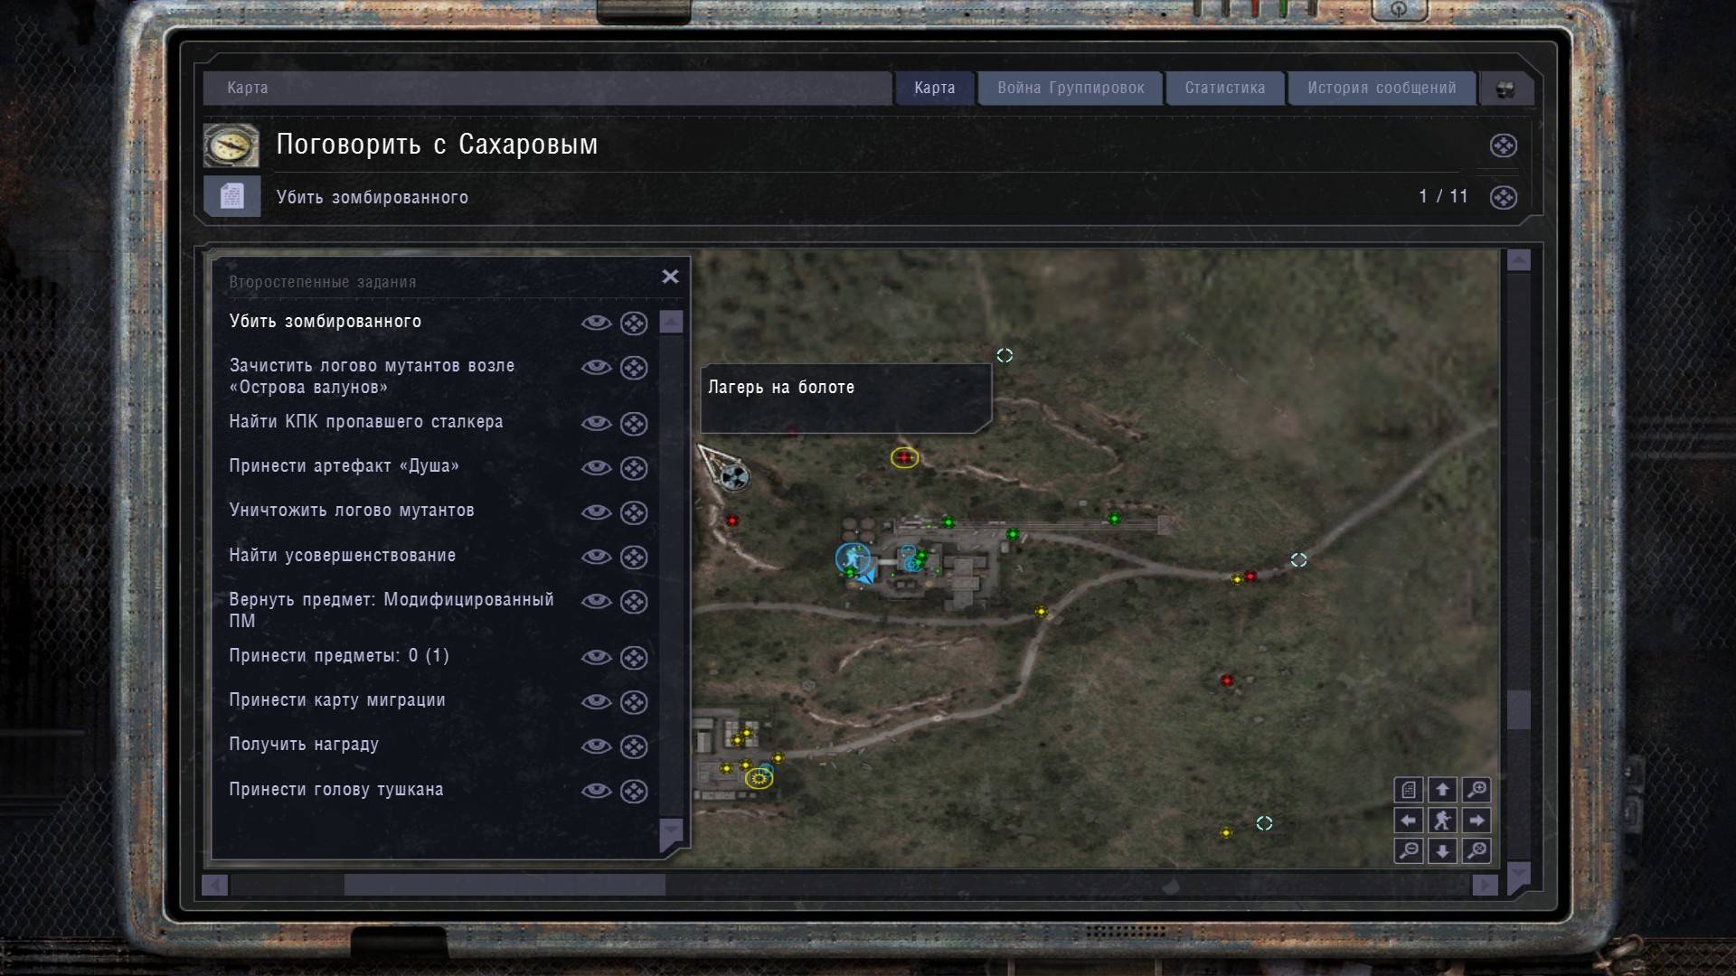1736x976 pixels.
Task: Locate Вернуть предмет Модифицированный ПМ target
Action: point(634,602)
